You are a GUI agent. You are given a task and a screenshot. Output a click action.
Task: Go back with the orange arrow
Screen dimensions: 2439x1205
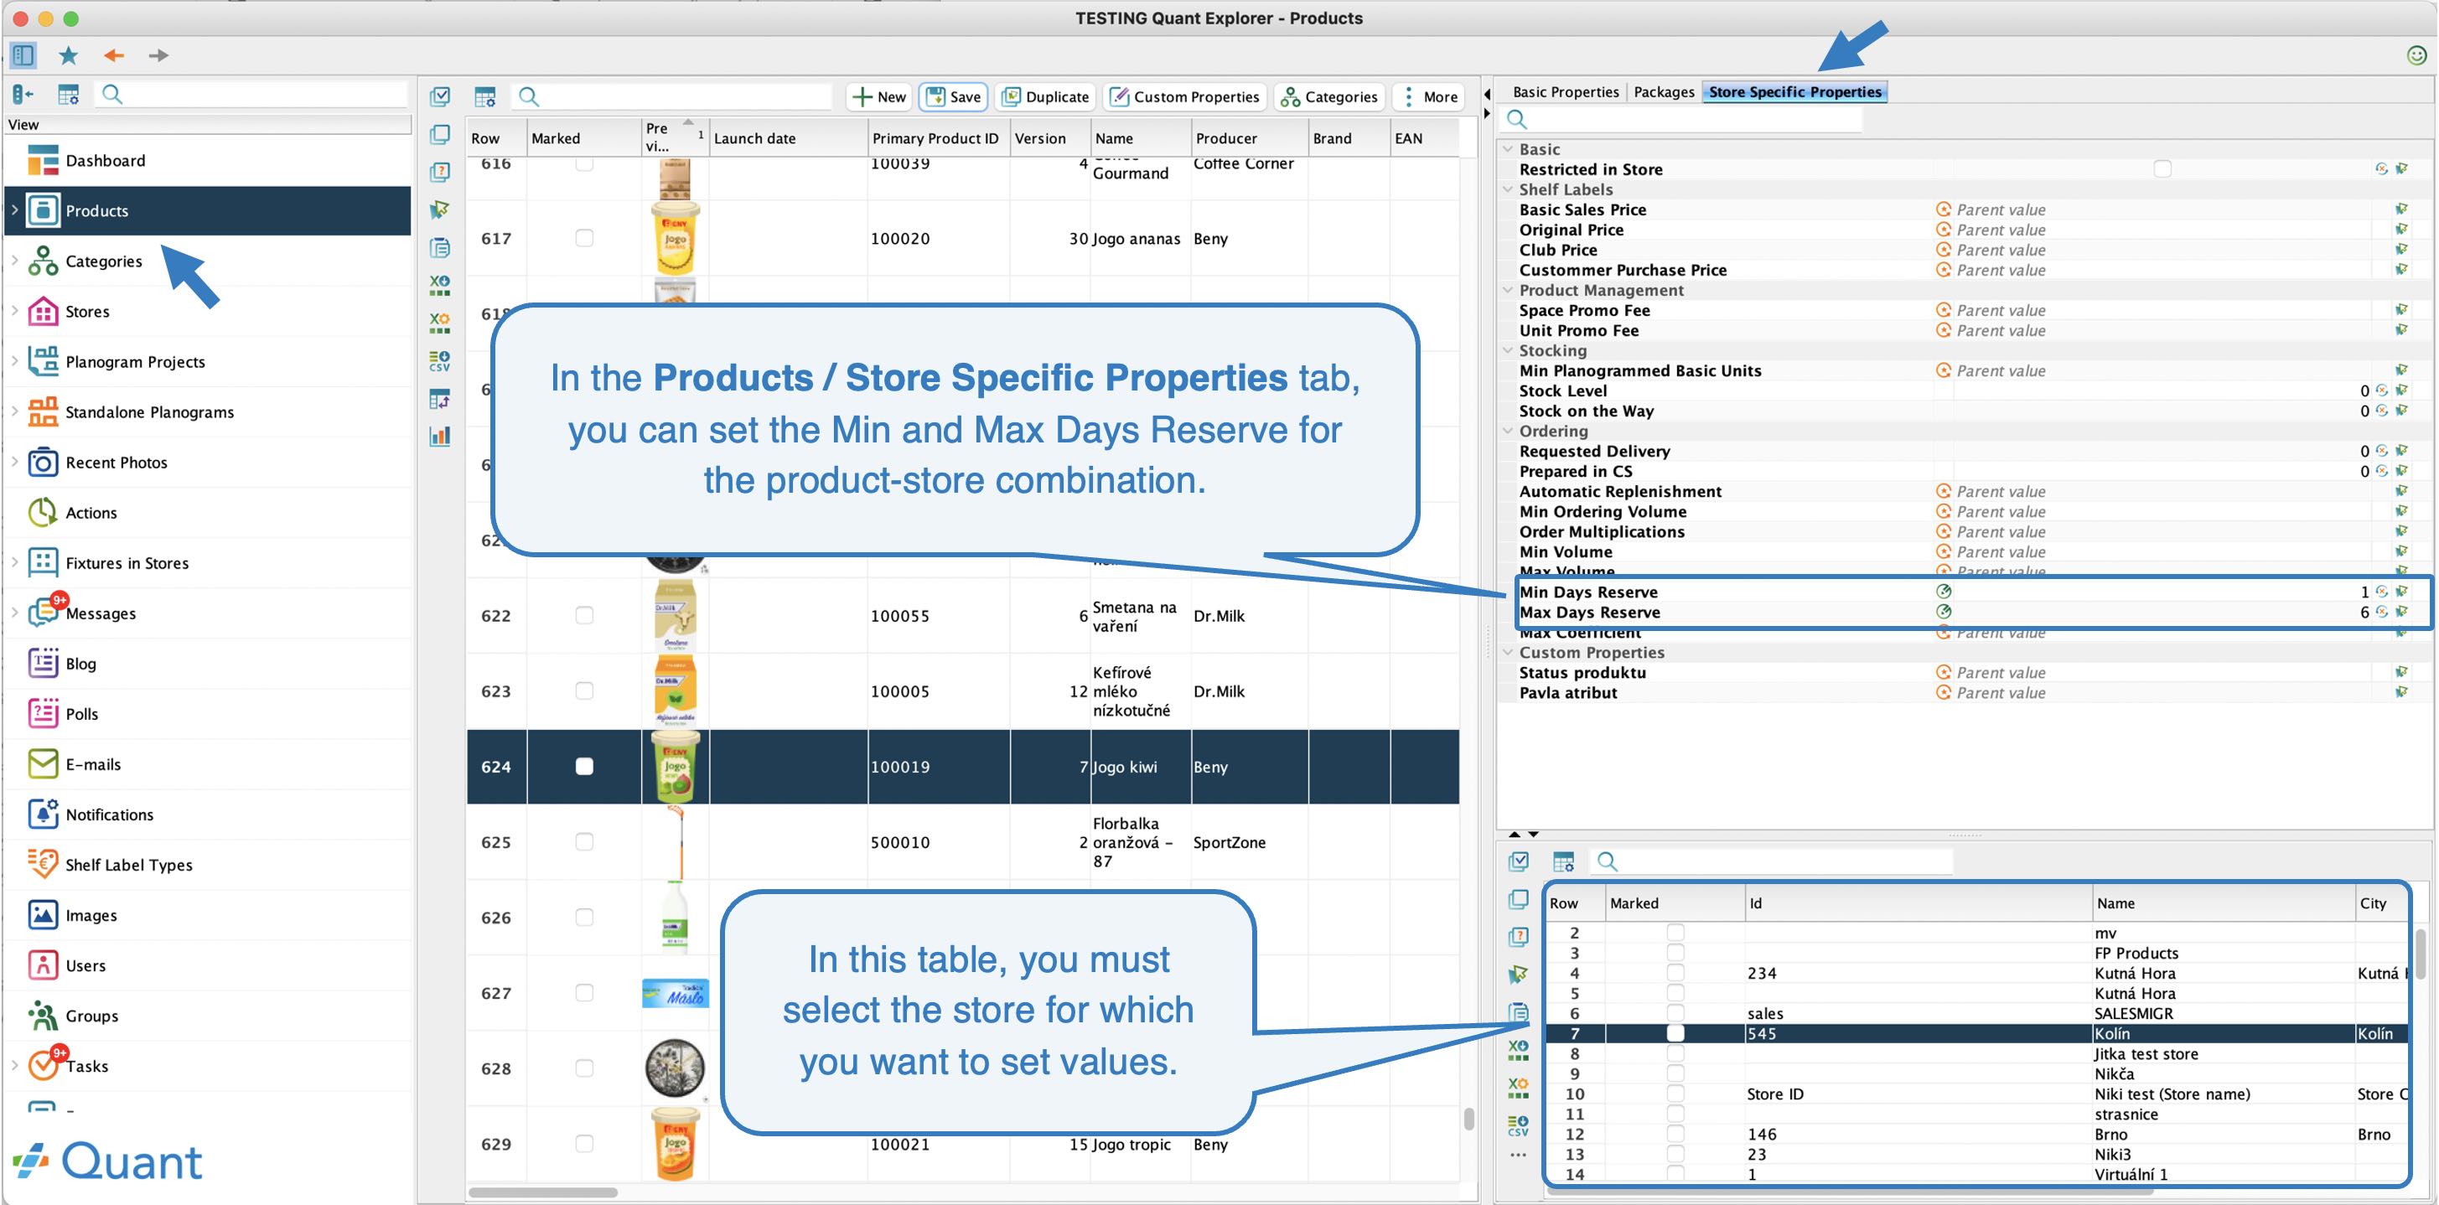point(114,55)
